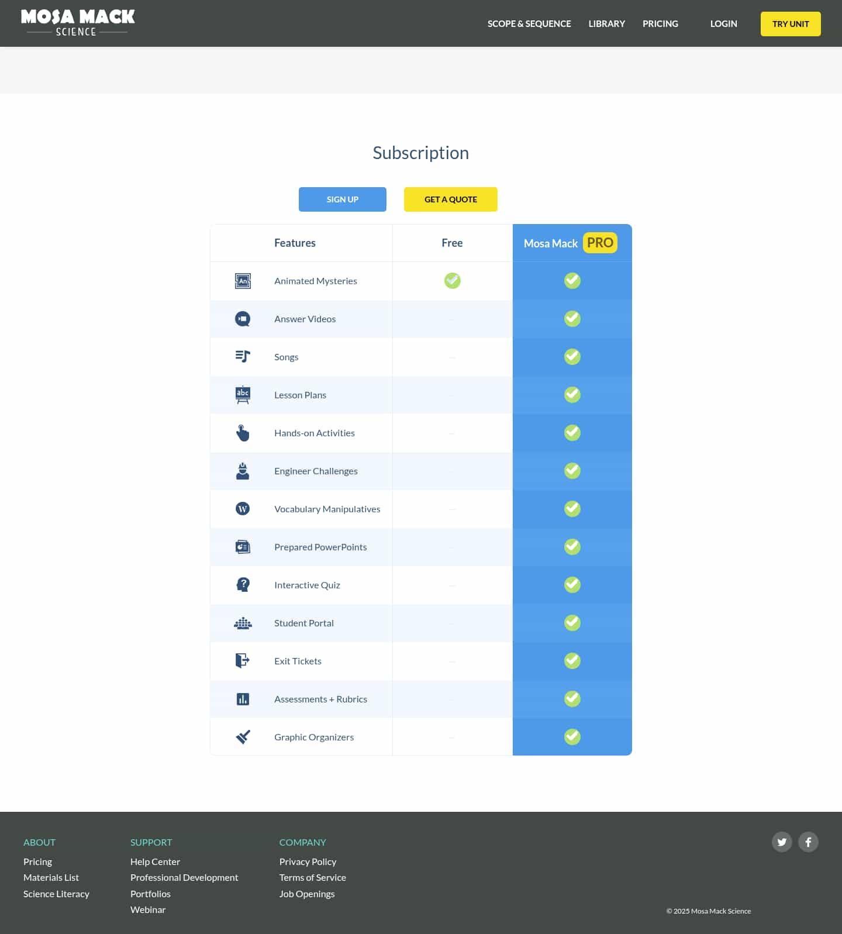
Task: Click the PRO checkmark for Lesson Plans
Action: coord(572,395)
